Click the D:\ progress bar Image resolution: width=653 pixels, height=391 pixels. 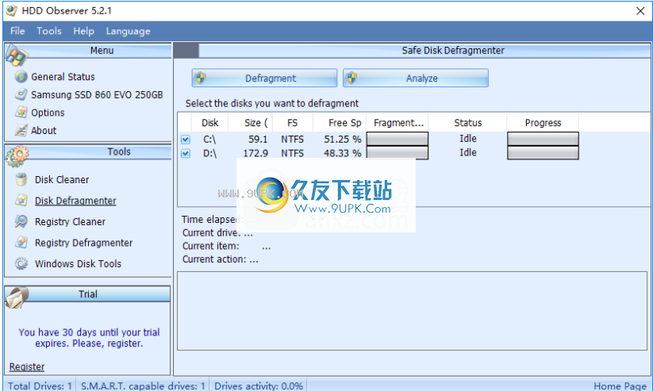pyautogui.click(x=543, y=153)
